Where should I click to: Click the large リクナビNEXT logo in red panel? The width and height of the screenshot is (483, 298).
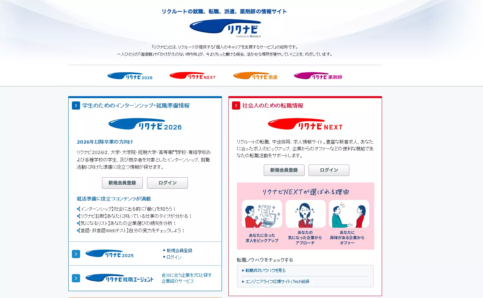point(305,125)
